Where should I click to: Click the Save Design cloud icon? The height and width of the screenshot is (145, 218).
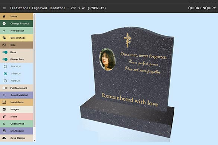4,138
